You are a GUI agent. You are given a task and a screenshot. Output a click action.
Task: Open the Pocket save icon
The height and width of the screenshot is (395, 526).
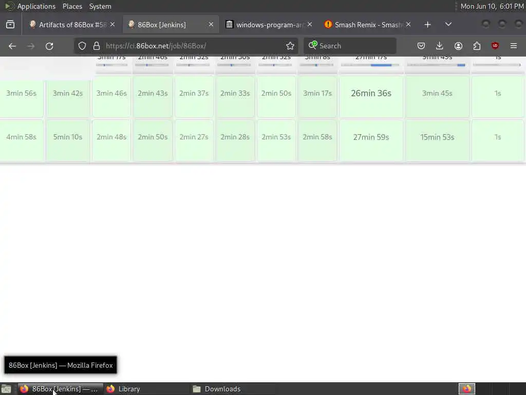(x=421, y=46)
